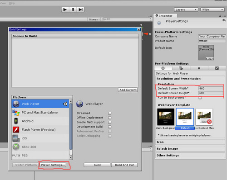
Task: Enable the Enable NaCl support checkbox
Action: pyautogui.click(x=110, y=122)
